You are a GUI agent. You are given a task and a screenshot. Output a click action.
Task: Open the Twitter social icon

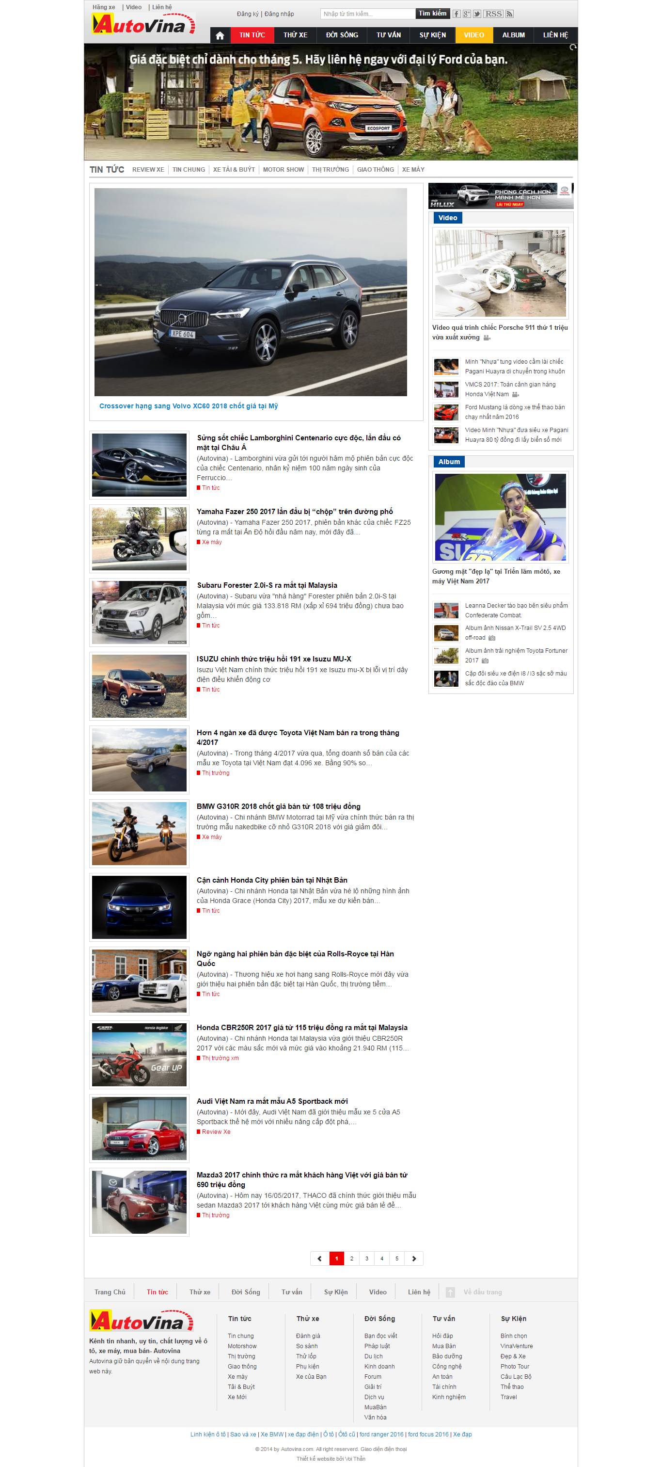tap(477, 14)
